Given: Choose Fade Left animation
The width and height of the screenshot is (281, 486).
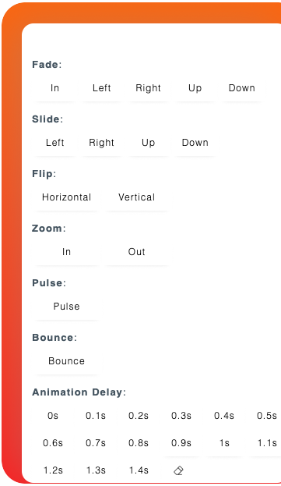Looking at the screenshot, I should (x=101, y=88).
